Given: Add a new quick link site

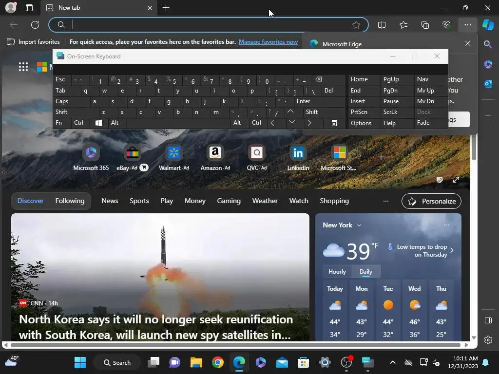Looking at the screenshot, I should pos(381,156).
